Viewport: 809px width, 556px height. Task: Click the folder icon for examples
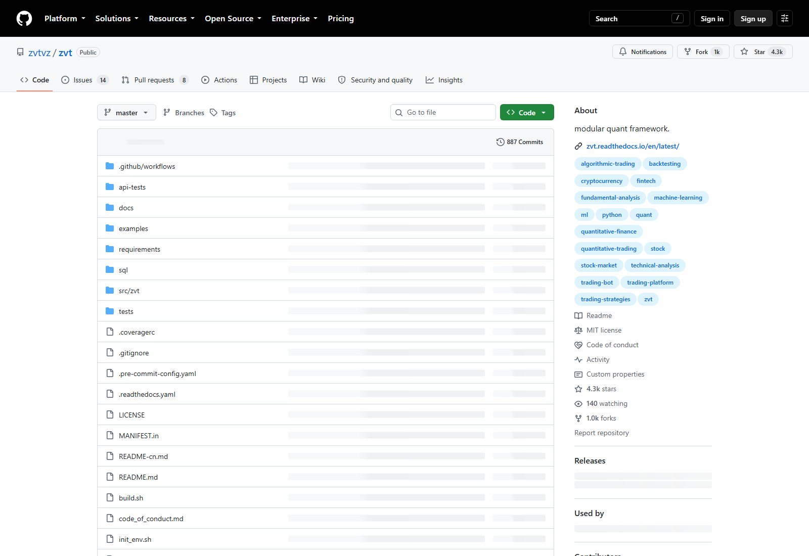pyautogui.click(x=110, y=228)
